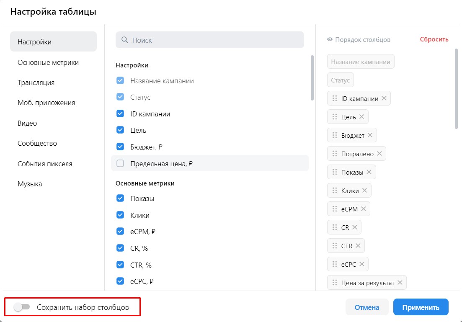Remove the Потрачено column from the order list
This screenshot has width=462, height=322.
379,154
